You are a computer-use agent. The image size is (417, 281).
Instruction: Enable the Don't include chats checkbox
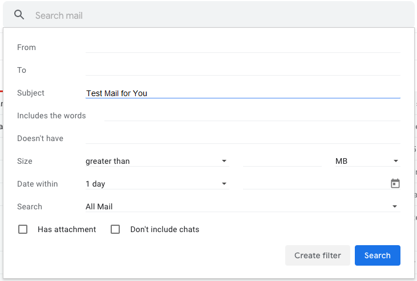point(115,229)
